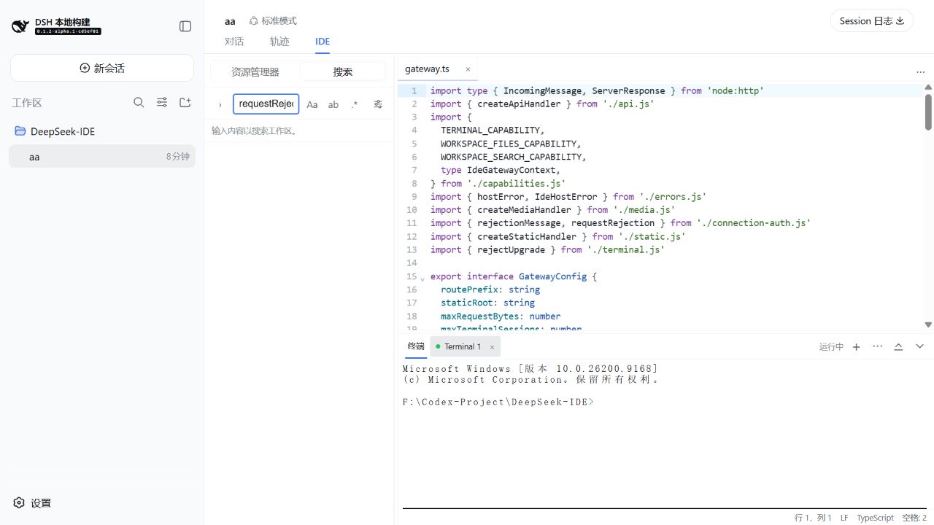Expand the replace field chevron

220,105
